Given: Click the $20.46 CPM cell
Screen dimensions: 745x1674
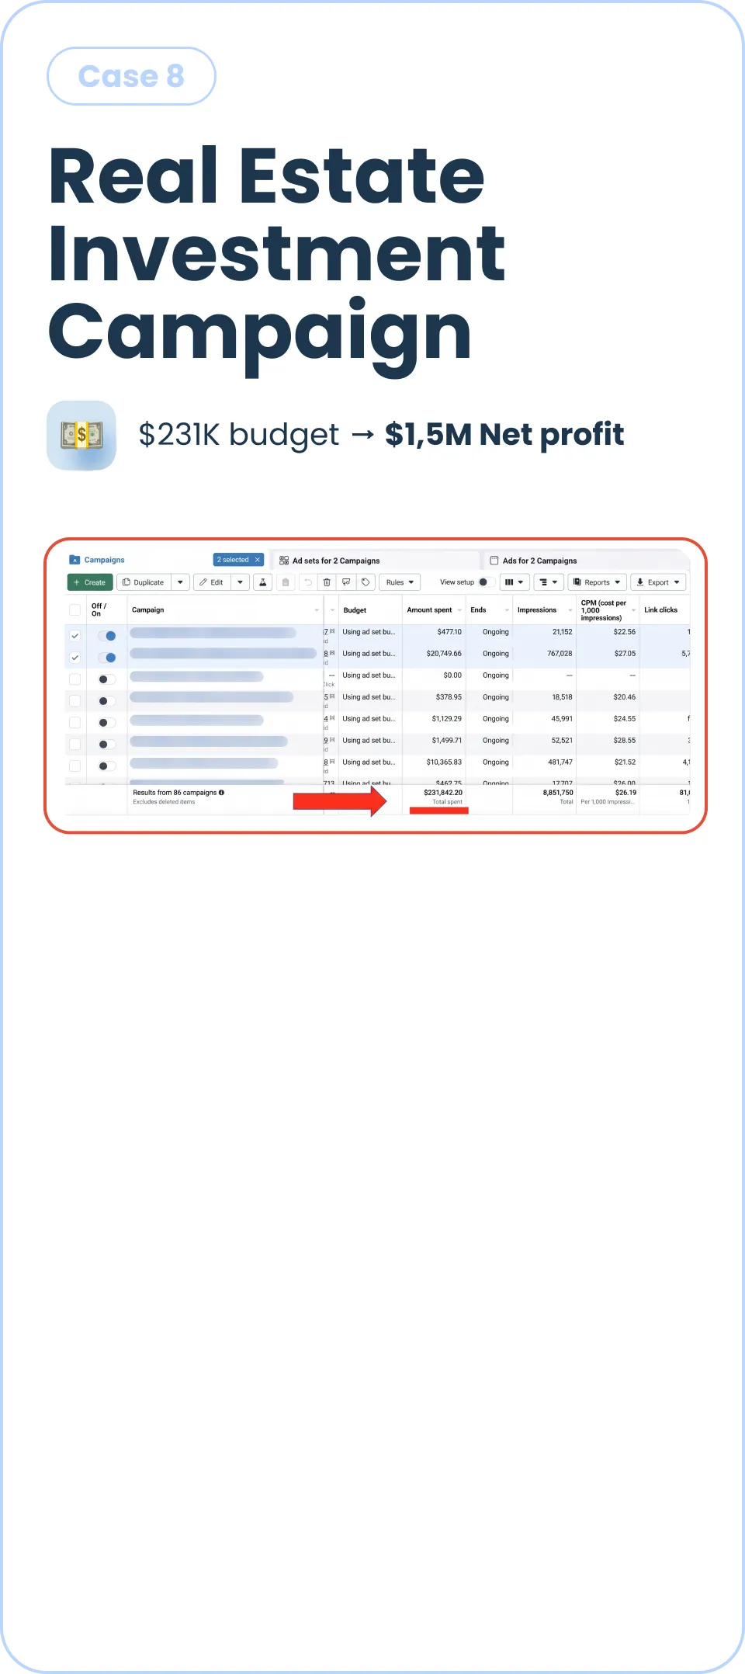Looking at the screenshot, I should pos(625,697).
